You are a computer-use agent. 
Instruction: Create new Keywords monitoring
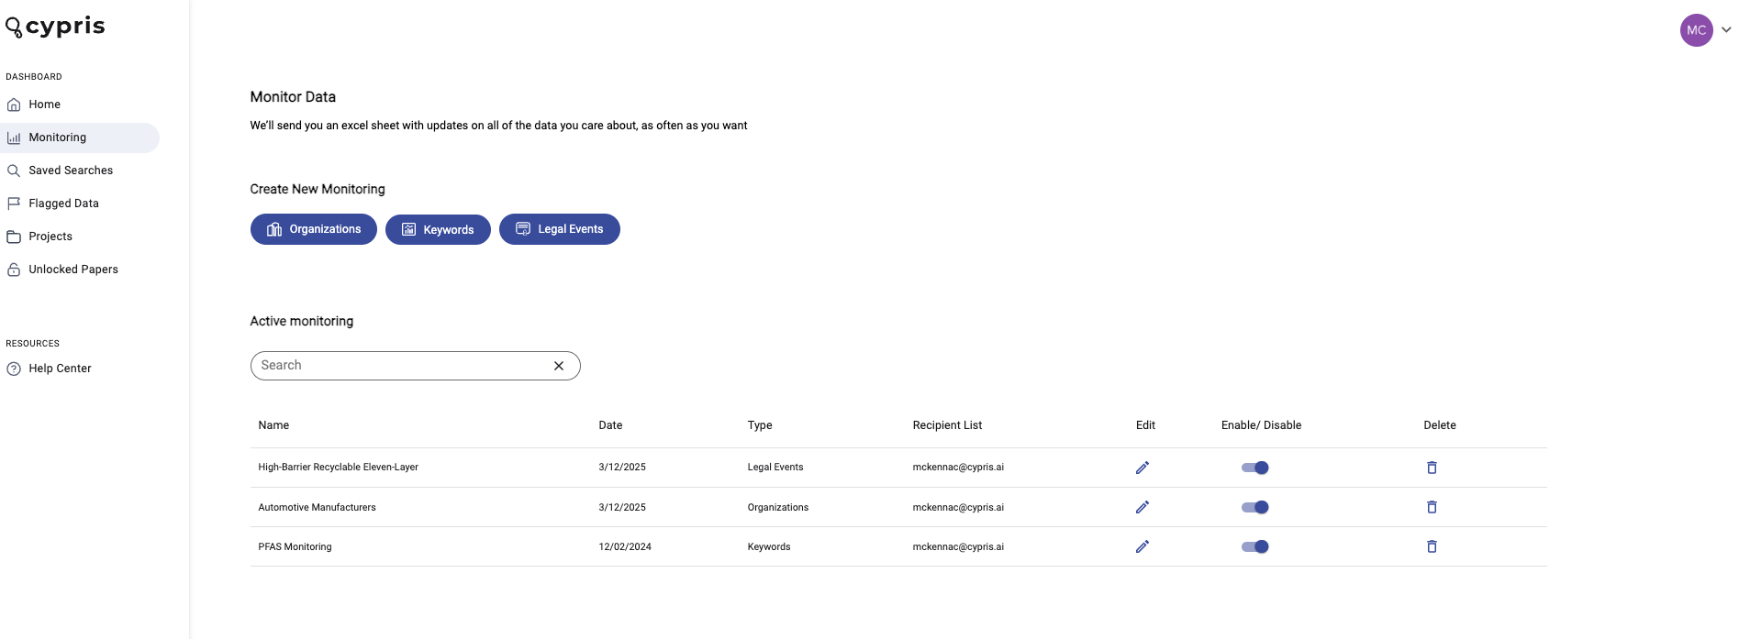[438, 229]
